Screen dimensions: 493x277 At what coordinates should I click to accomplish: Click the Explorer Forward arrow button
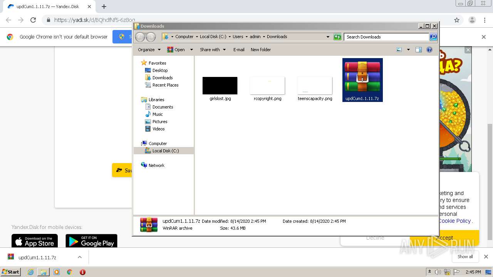point(151,37)
